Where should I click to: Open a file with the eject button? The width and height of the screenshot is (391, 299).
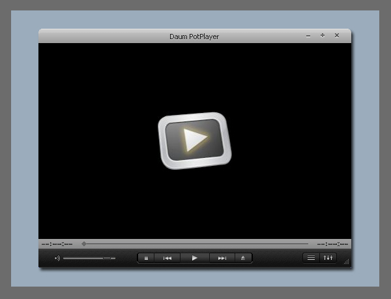(243, 258)
